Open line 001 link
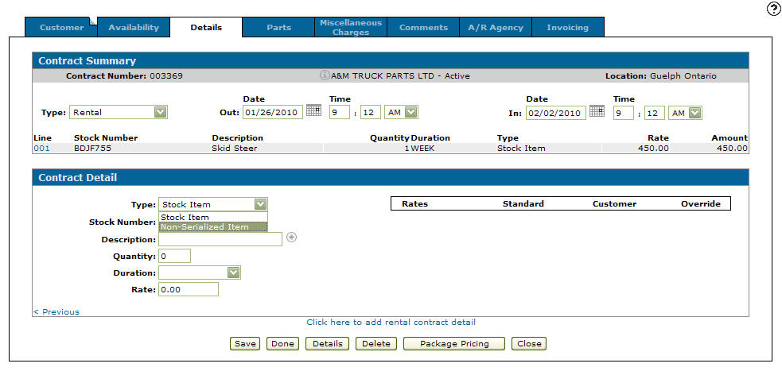This screenshot has height=375, width=782. 41,148
